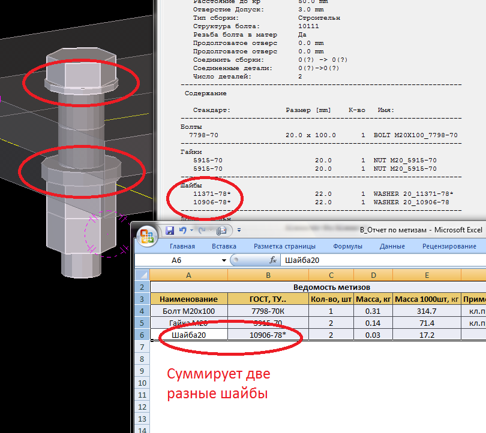Screen dimensions: 486x433
Task: Open the Рецензирование ribbon tab
Action: tap(449, 246)
